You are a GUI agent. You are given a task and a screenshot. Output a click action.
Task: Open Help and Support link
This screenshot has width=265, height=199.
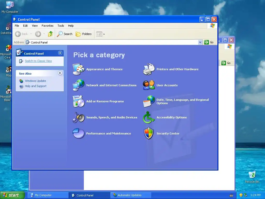tap(35, 86)
